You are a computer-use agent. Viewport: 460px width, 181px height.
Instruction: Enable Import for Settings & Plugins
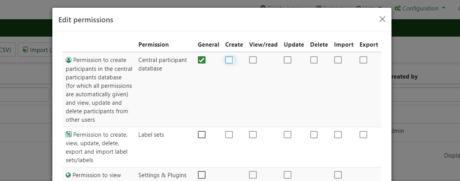click(x=338, y=175)
